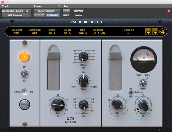The height and width of the screenshot is (132, 172).
Task: Select next preset with plus button
Action: click(x=39, y=15)
